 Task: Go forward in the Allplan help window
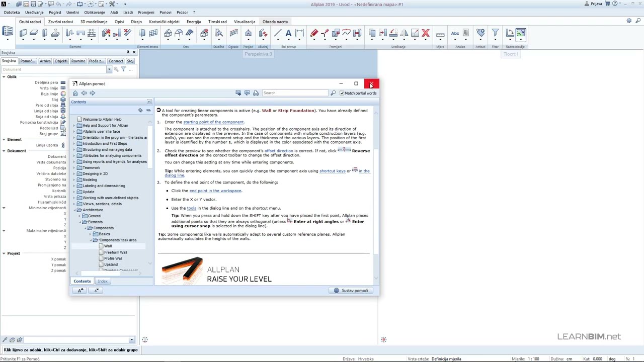(x=92, y=93)
